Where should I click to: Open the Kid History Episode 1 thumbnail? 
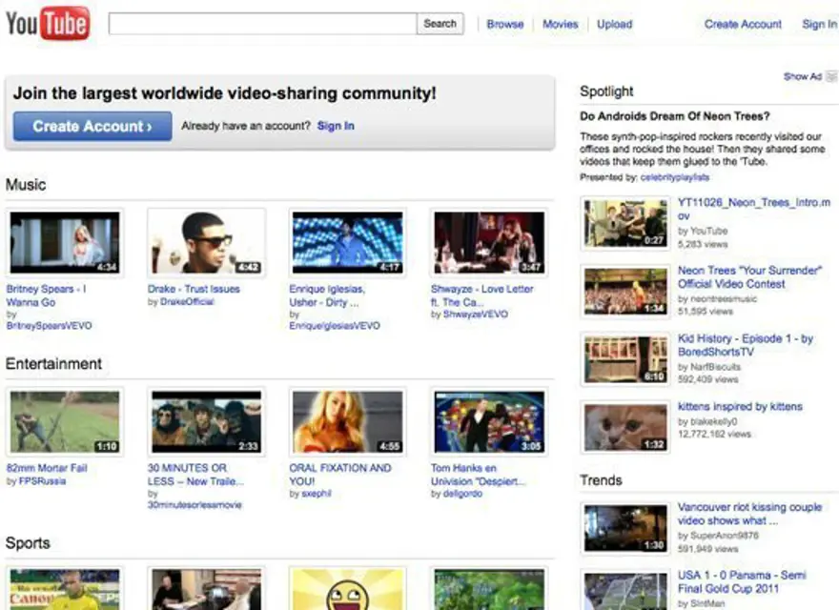[x=625, y=359]
